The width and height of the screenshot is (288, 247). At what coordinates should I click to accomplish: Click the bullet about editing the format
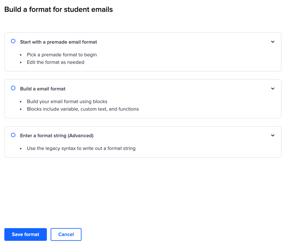coord(56,62)
